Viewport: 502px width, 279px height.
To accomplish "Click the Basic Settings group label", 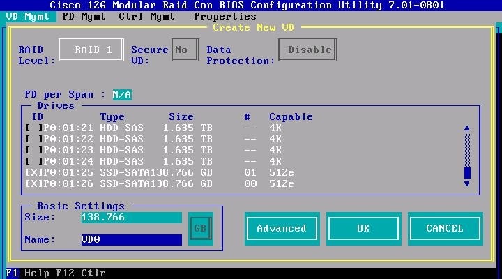I will [81, 206].
